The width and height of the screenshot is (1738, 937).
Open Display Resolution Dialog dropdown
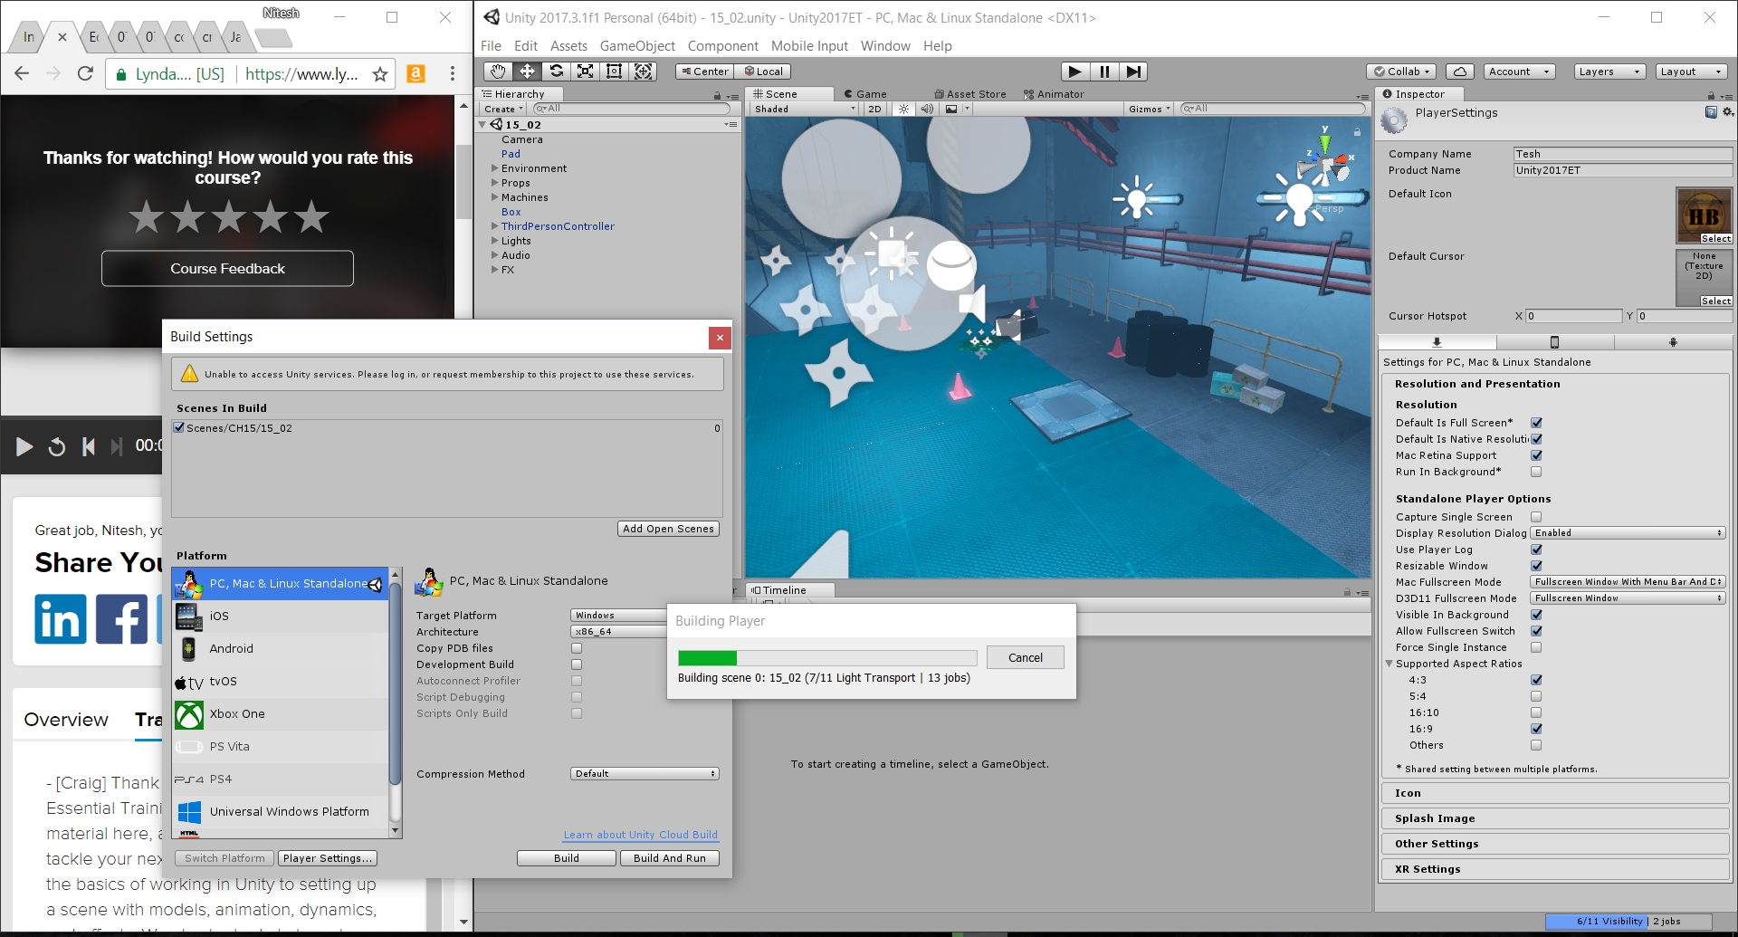1628,533
